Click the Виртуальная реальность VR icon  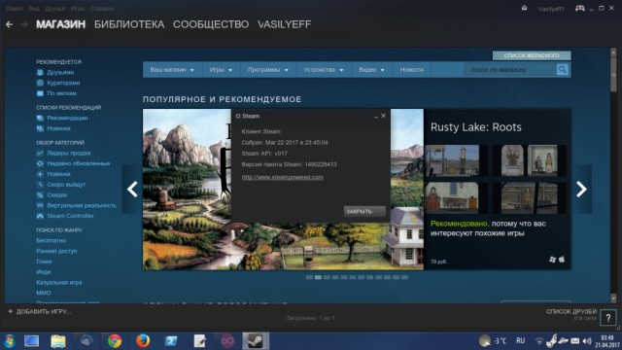tap(40, 205)
